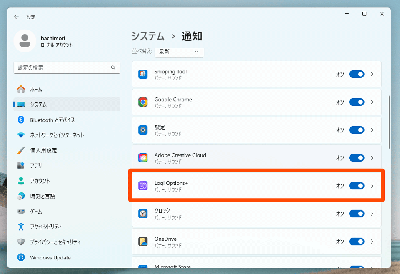Image resolution: width=400 pixels, height=274 pixels.
Task: Click the clock (クロック) app icon
Action: pyautogui.click(x=143, y=214)
